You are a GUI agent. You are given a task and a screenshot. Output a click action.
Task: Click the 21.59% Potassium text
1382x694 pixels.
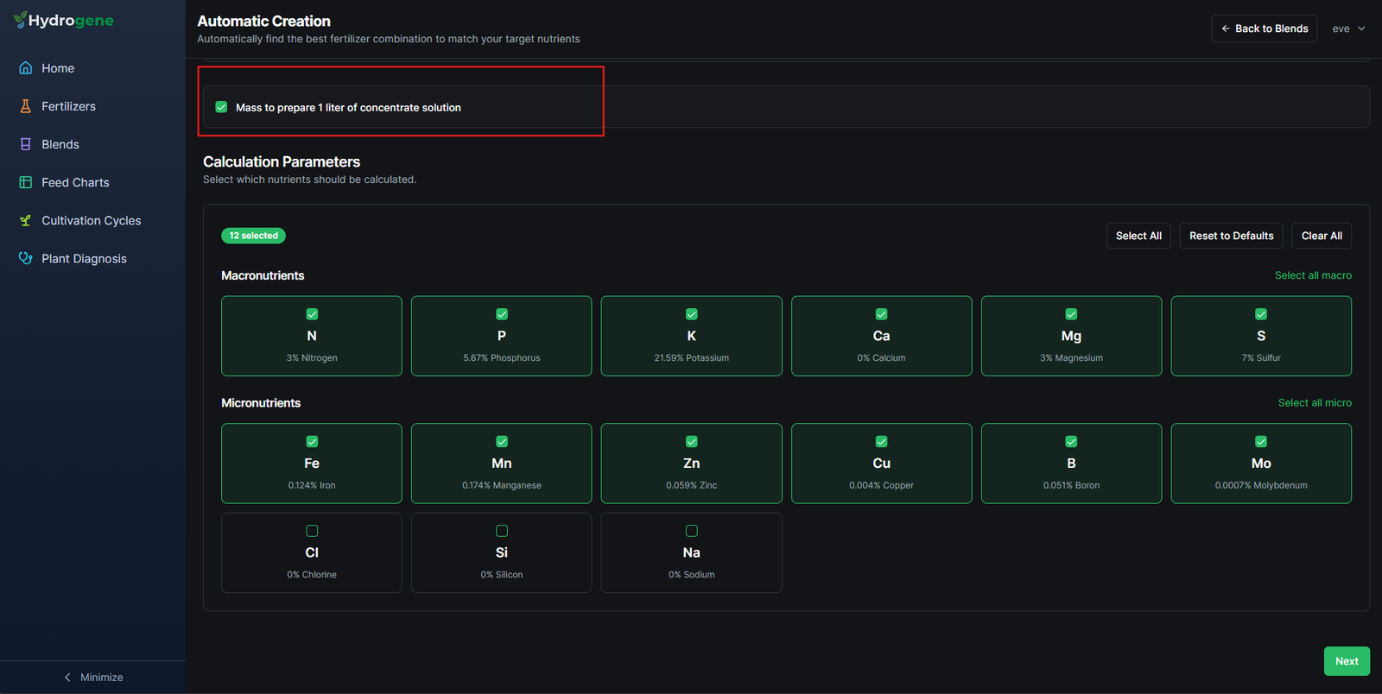pos(692,358)
